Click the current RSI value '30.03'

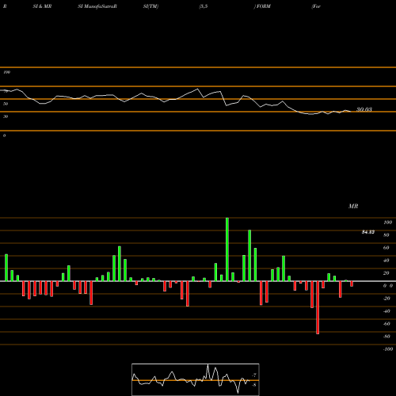click(x=364, y=109)
